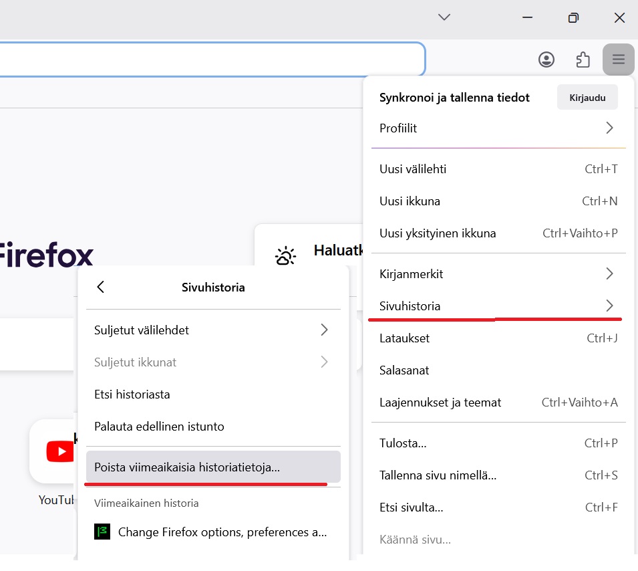Viewport: 638px width, 571px height.
Task: Select Palauta edellinen istunto
Action: tap(159, 426)
